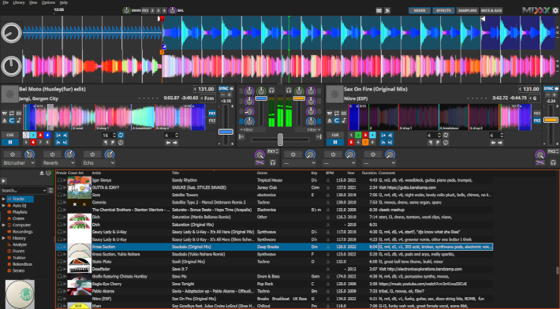
Task: Hit the CUE button on deck 2
Action: pyautogui.click(x=335, y=135)
